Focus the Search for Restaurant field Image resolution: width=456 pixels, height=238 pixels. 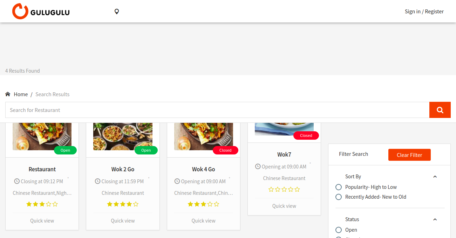217,110
